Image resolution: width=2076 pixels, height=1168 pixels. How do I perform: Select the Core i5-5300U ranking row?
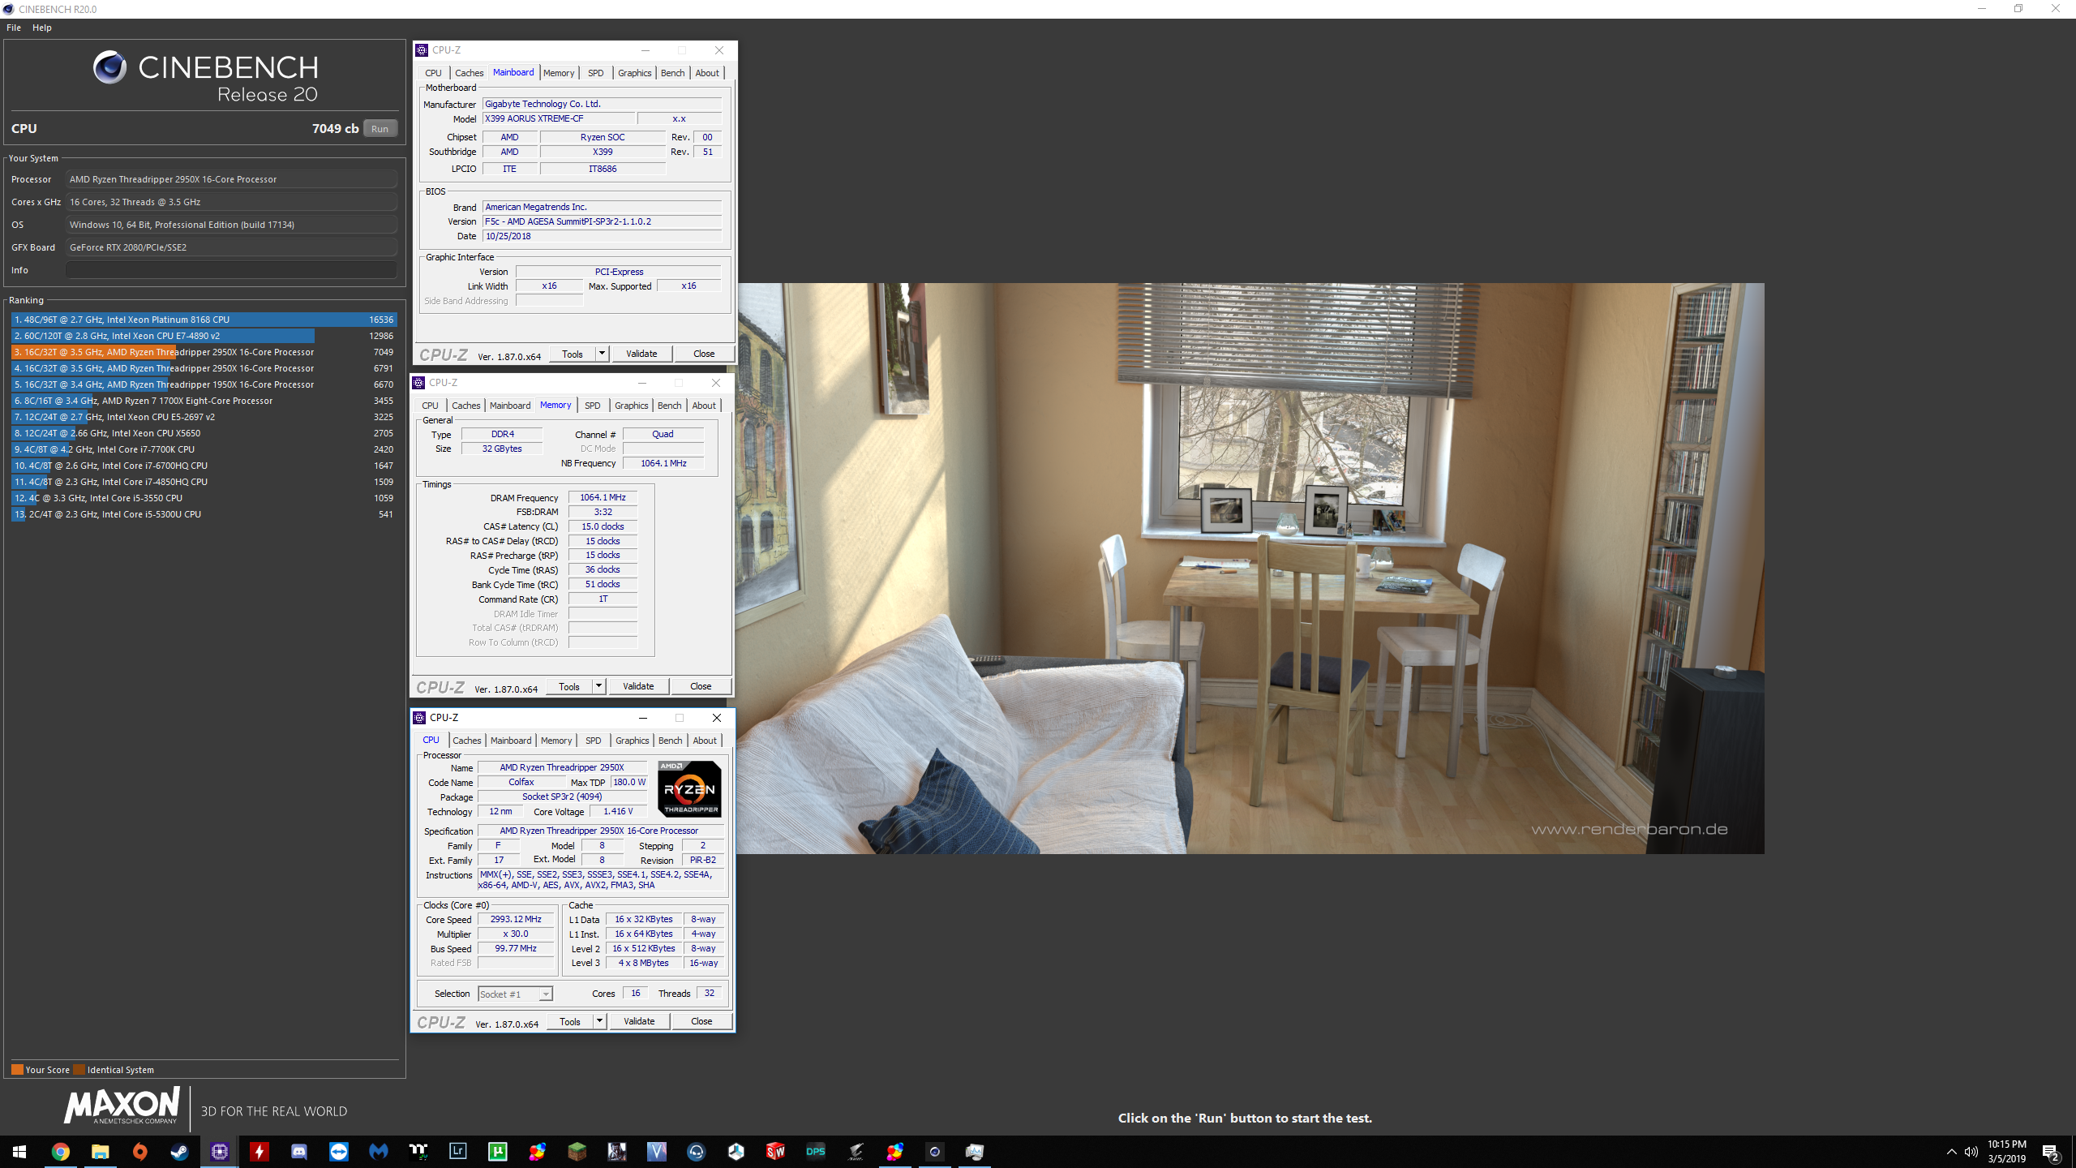pos(204,514)
